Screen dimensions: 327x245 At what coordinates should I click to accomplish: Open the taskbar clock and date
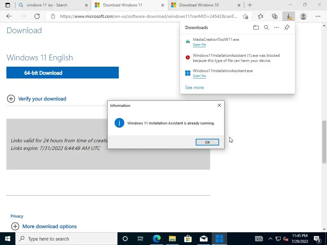[300, 239]
